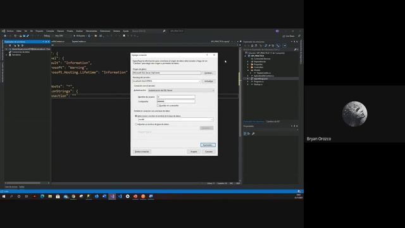Open the Ayuda menu
The image size is (405, 228).
(126, 31)
